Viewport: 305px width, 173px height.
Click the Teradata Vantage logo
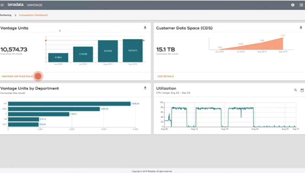(25, 5)
